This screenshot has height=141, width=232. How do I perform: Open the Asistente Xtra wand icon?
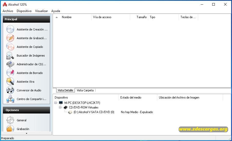point(10,81)
